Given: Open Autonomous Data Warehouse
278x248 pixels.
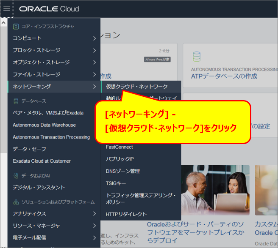Looking at the screenshot, I should point(44,125).
